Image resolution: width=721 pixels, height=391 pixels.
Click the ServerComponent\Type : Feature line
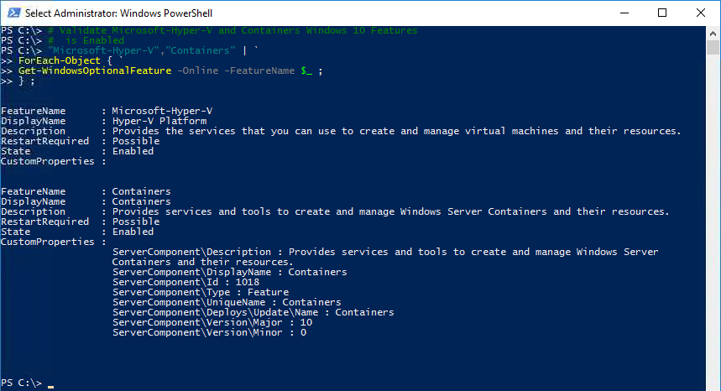tap(201, 292)
